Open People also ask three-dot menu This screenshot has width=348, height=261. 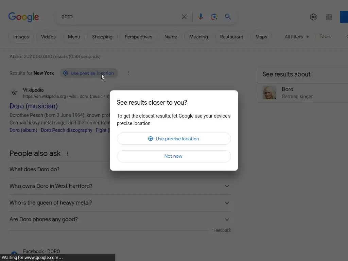pos(68,154)
